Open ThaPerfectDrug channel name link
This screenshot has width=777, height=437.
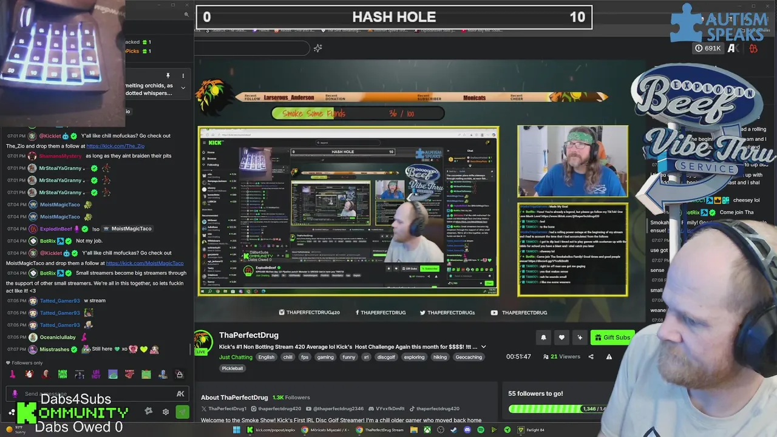tap(249, 335)
